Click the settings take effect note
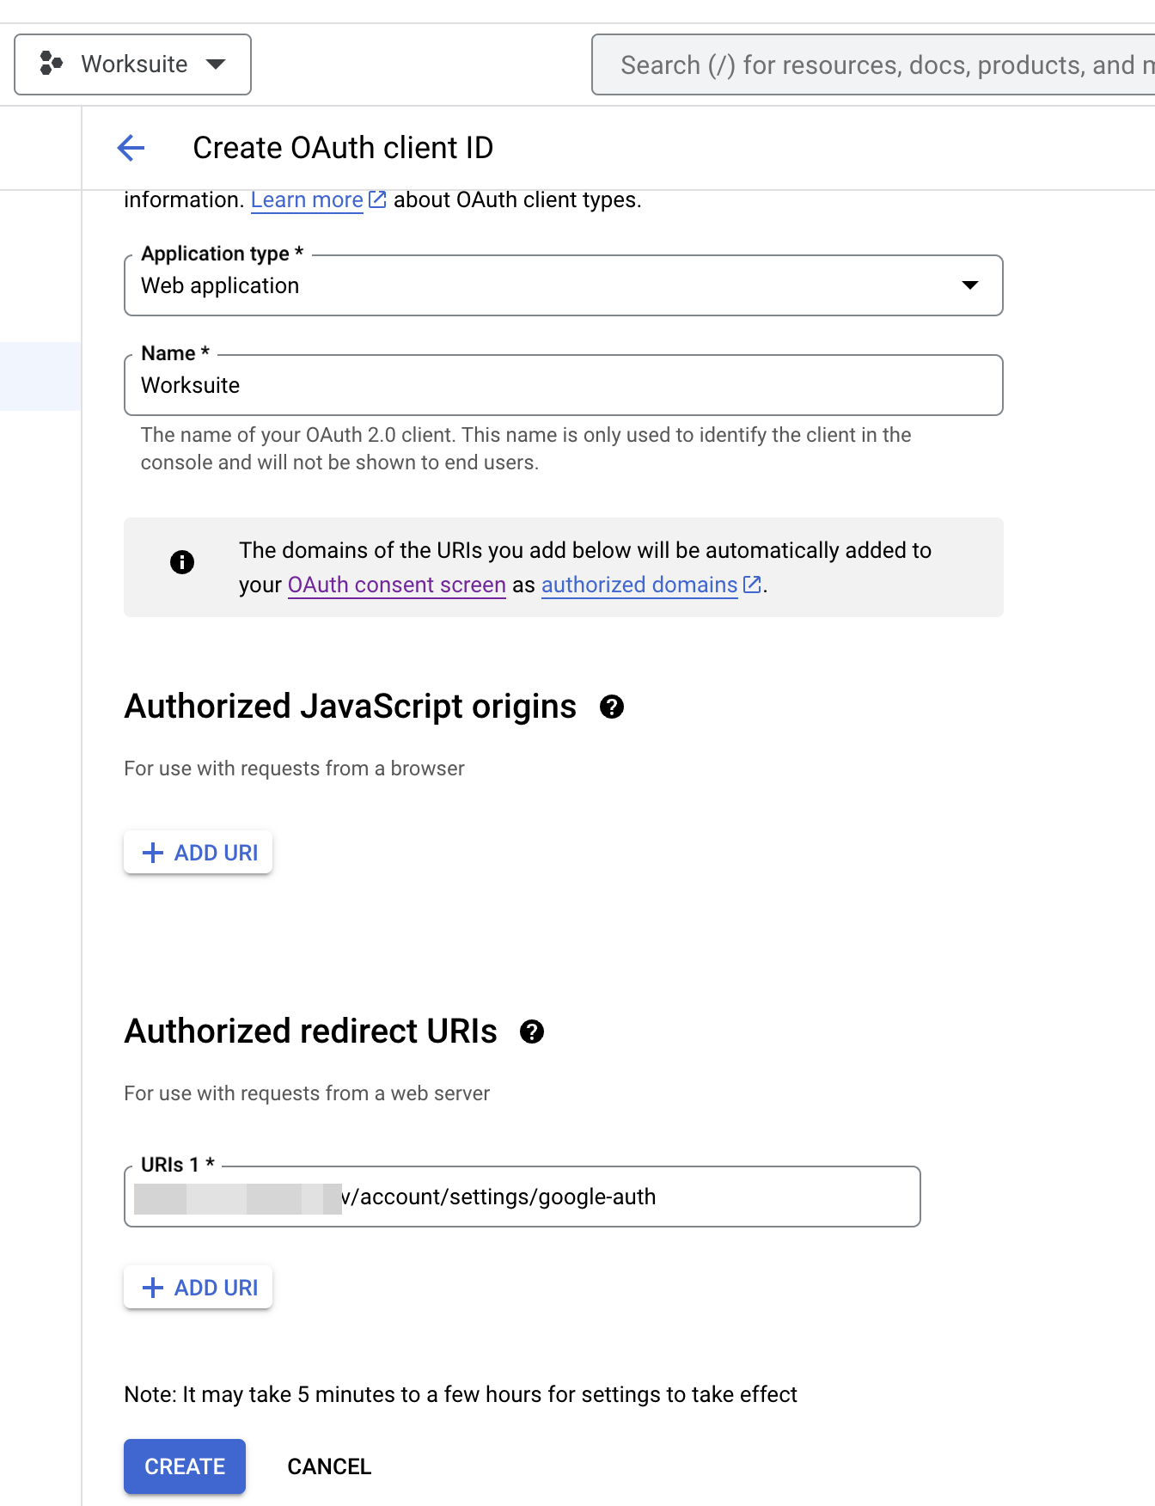This screenshot has width=1155, height=1506. coord(461,1394)
